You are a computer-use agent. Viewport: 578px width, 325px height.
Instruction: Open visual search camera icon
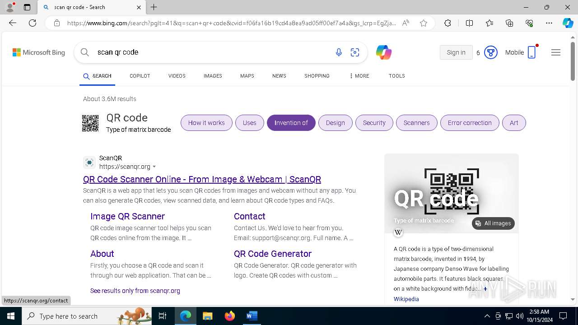pyautogui.click(x=355, y=52)
